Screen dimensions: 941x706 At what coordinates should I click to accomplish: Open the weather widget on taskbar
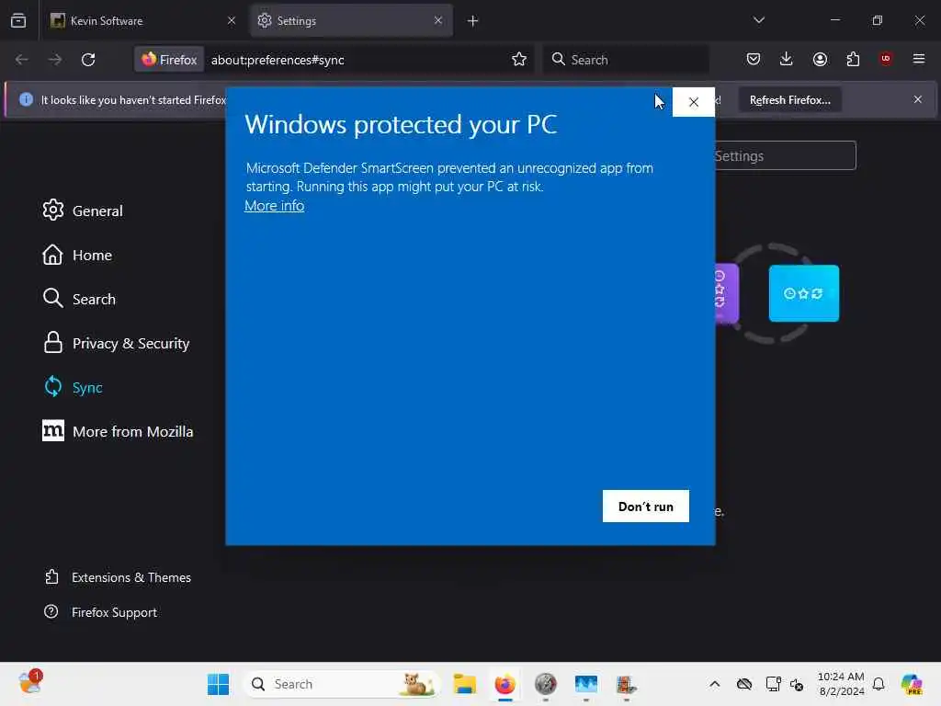(28, 683)
